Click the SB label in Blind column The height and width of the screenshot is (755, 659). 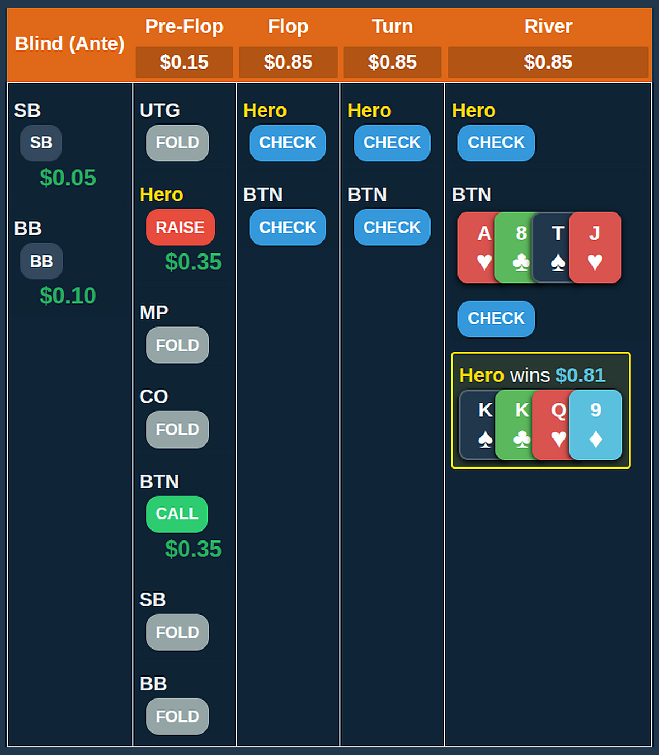click(x=27, y=110)
